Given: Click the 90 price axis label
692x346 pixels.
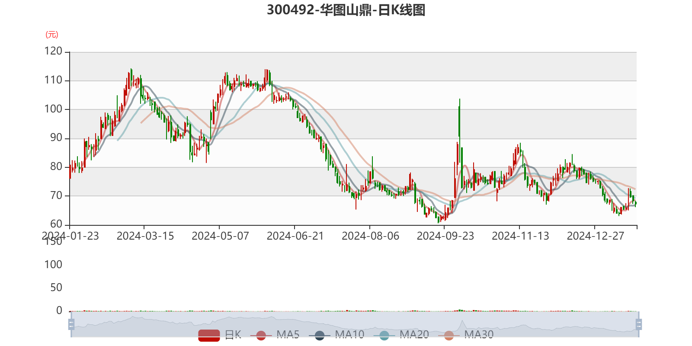Looking at the screenshot, I should pyautogui.click(x=56, y=138).
